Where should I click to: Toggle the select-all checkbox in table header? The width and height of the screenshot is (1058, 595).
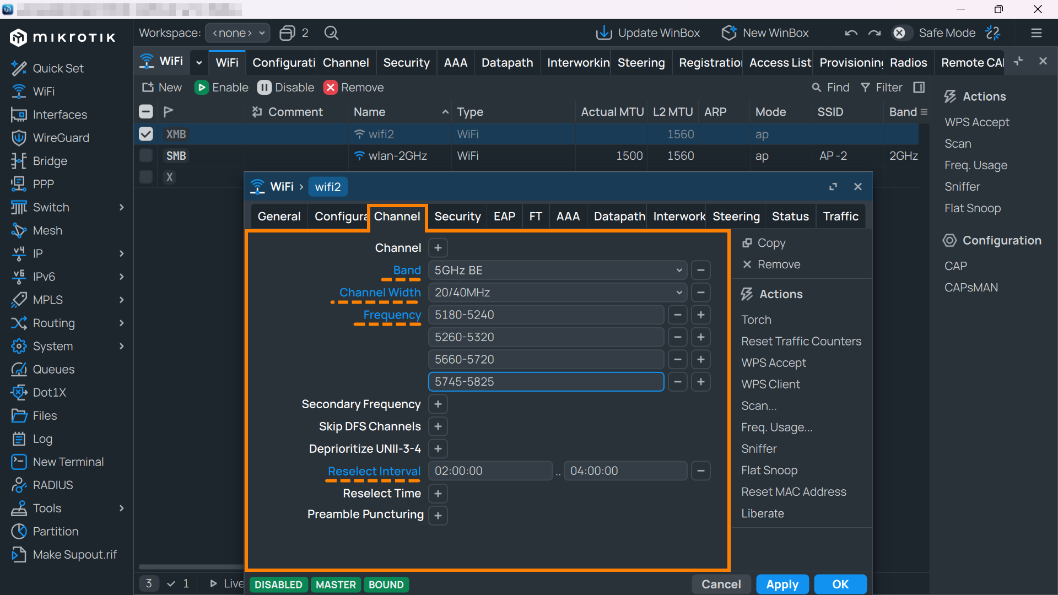[146, 112]
